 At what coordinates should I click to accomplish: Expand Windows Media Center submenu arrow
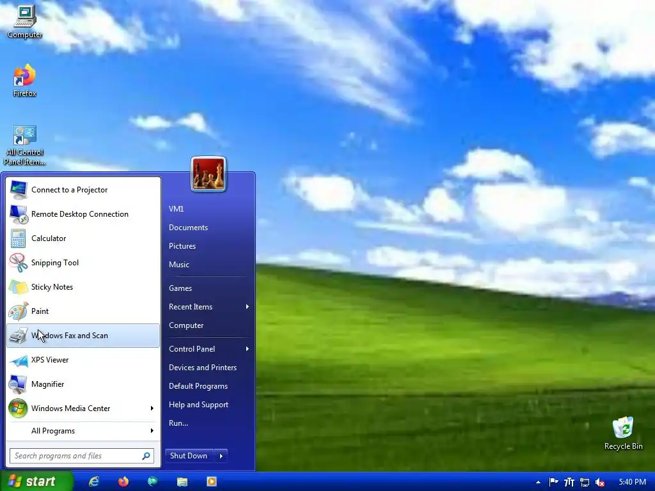152,409
